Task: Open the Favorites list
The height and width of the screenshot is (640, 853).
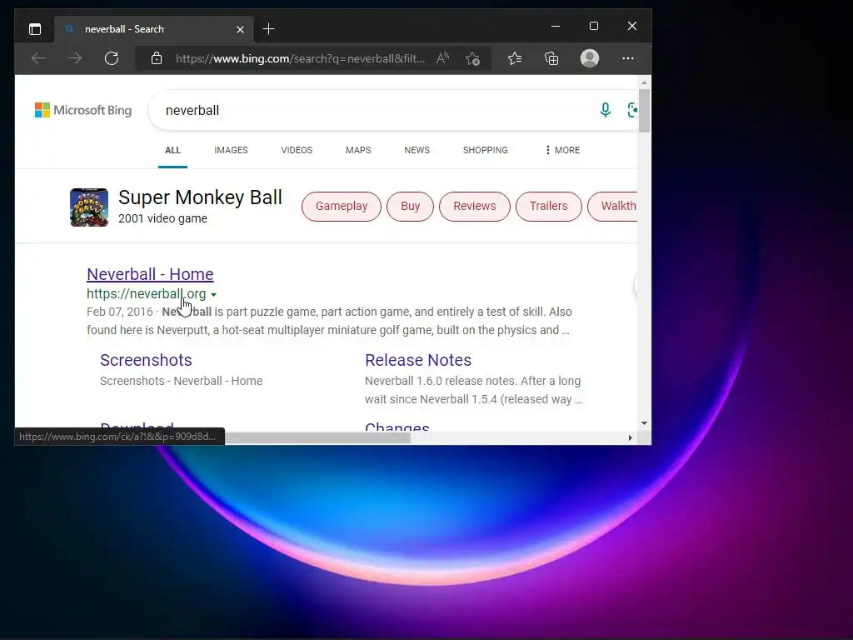Action: pos(515,58)
